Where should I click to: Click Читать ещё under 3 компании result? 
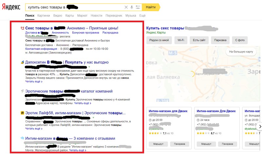coord(78,150)
